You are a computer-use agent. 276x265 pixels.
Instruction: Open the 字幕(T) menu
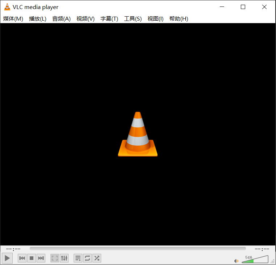click(109, 18)
